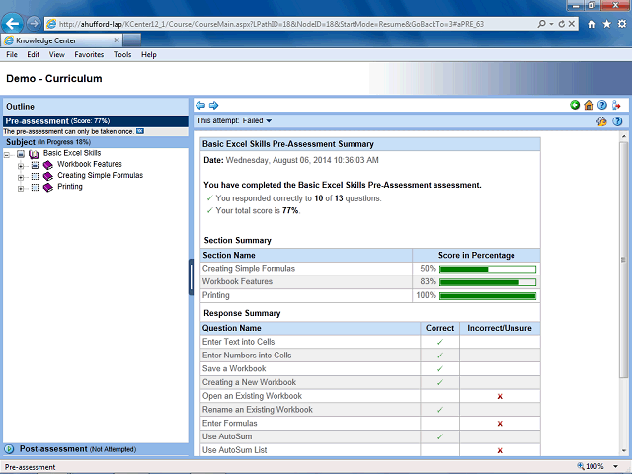Expand the Printing tree node
632x474 pixels.
click(x=21, y=189)
